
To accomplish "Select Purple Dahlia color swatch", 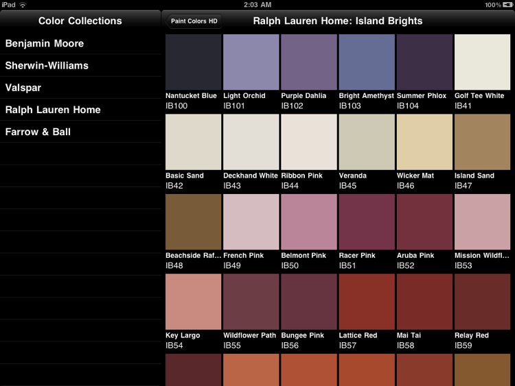I will tap(309, 62).
